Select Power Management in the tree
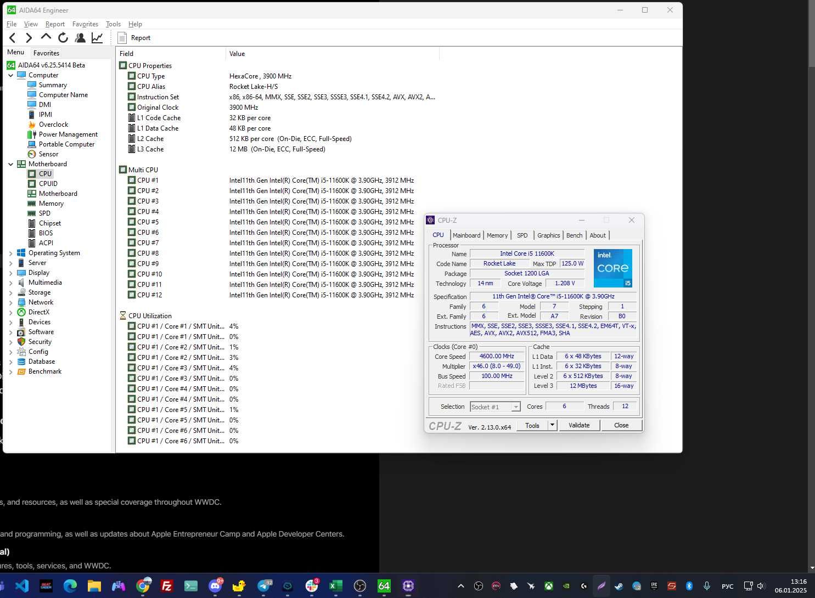Viewport: 815px width, 598px height. (x=68, y=134)
